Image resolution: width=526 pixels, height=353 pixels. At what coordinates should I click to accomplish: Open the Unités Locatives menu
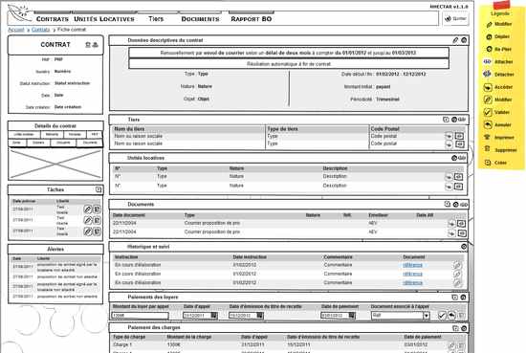(104, 19)
